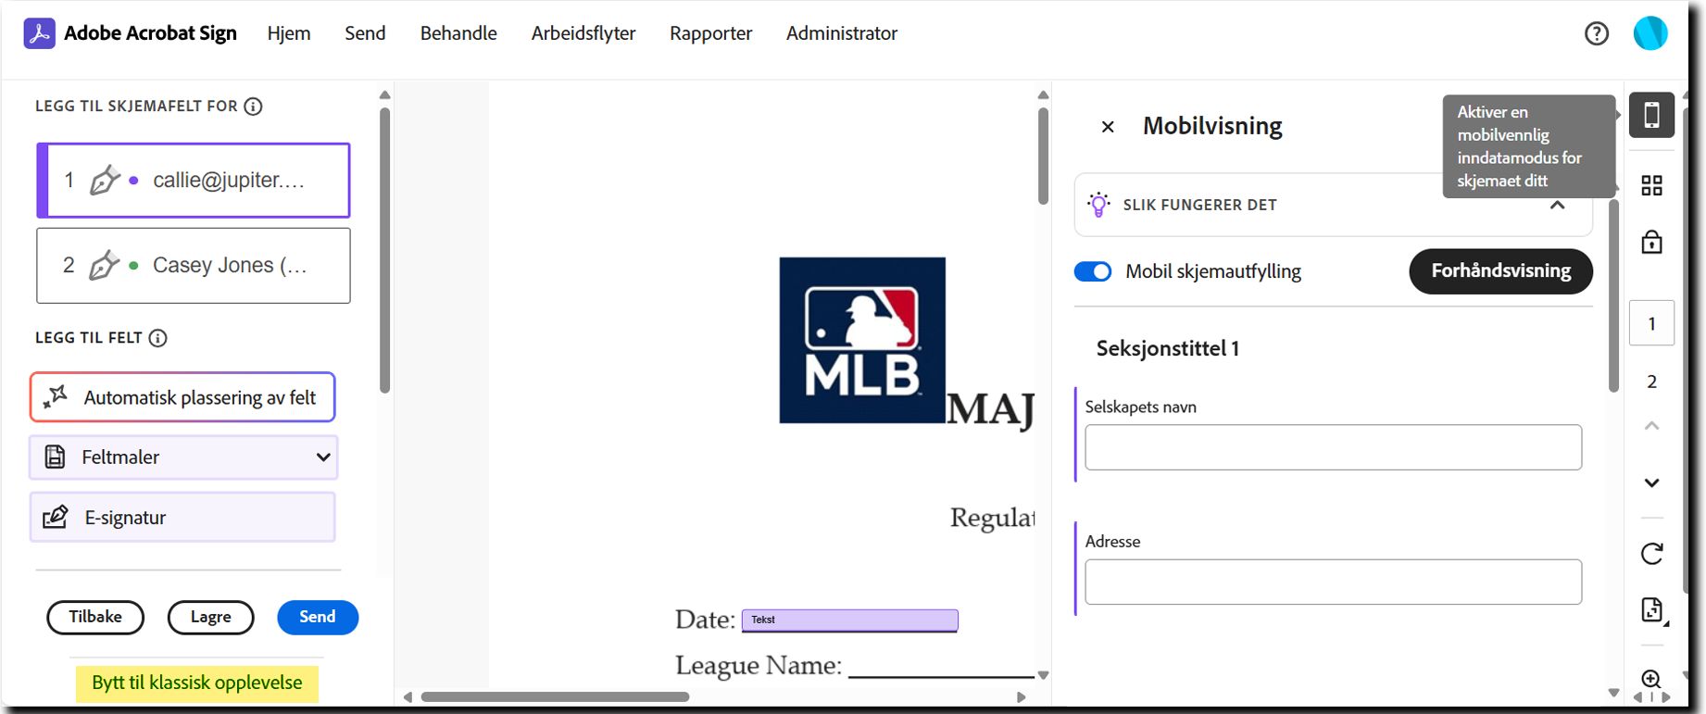Select recipient 1 callie@jupiter

point(194,181)
